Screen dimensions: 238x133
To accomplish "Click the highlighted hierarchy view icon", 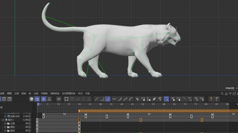I will click(x=37, y=99).
